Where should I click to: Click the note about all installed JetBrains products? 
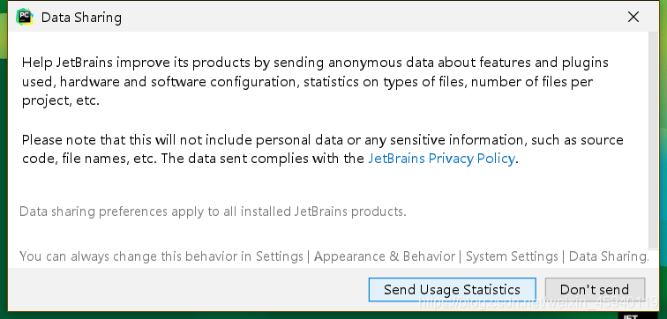point(213,211)
